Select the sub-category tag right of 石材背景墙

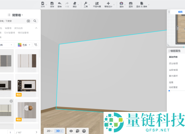coord(23,32)
